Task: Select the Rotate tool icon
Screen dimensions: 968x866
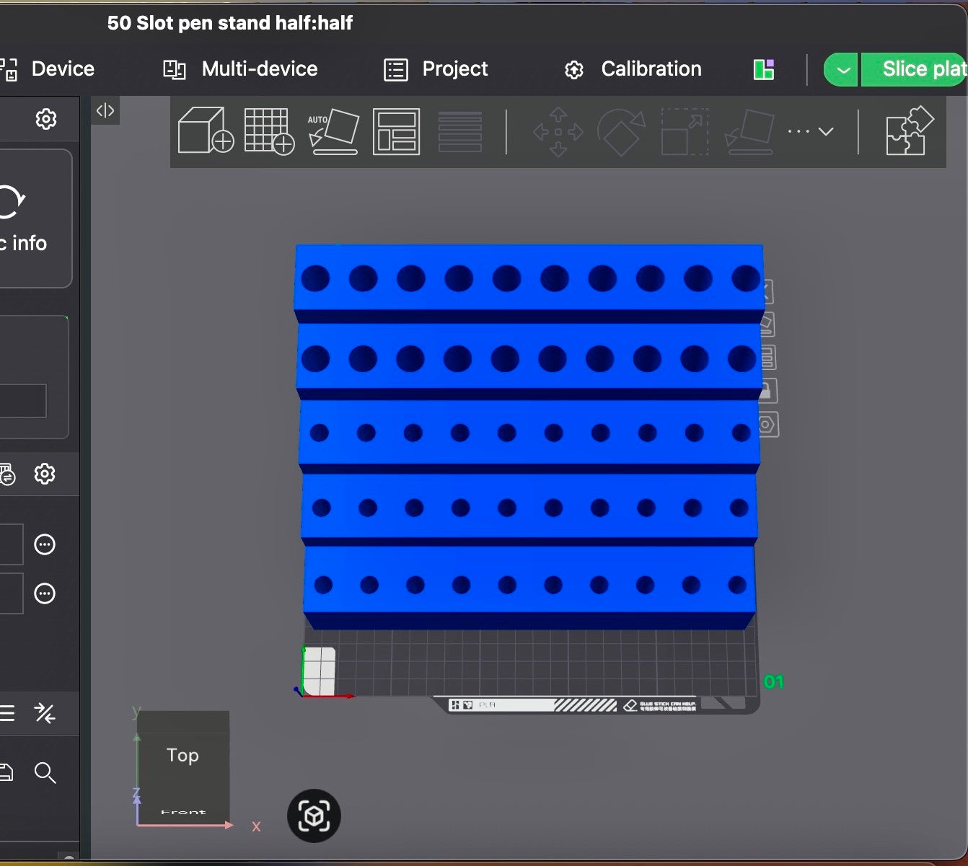Action: pyautogui.click(x=621, y=132)
